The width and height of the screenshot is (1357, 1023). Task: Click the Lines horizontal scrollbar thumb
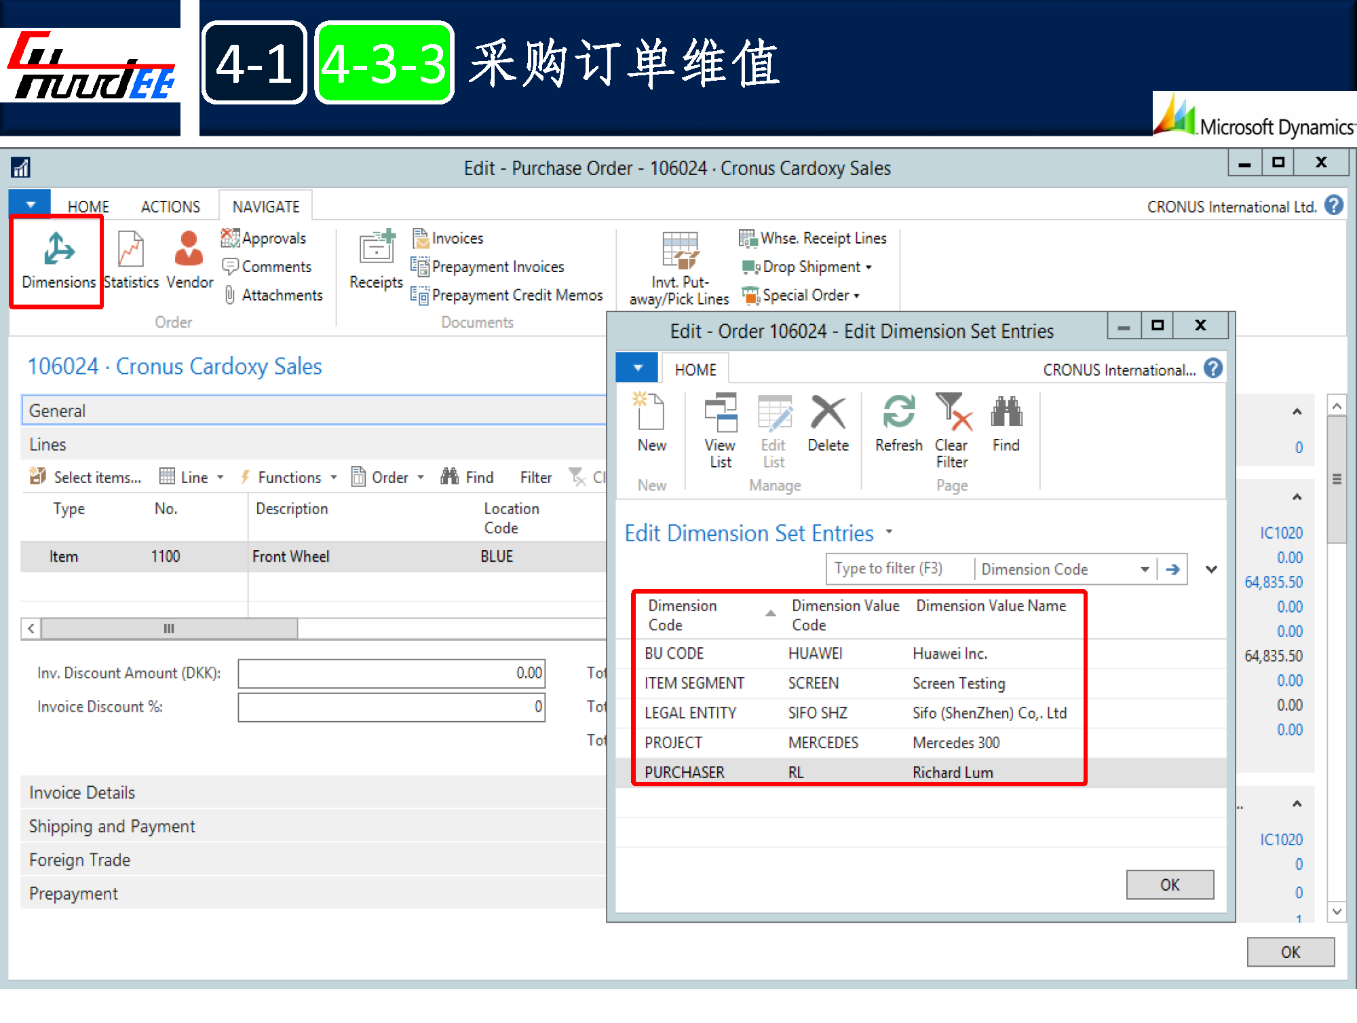pyautogui.click(x=169, y=629)
